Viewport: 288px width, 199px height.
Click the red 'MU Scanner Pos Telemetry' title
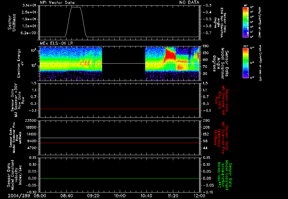click(221, 138)
